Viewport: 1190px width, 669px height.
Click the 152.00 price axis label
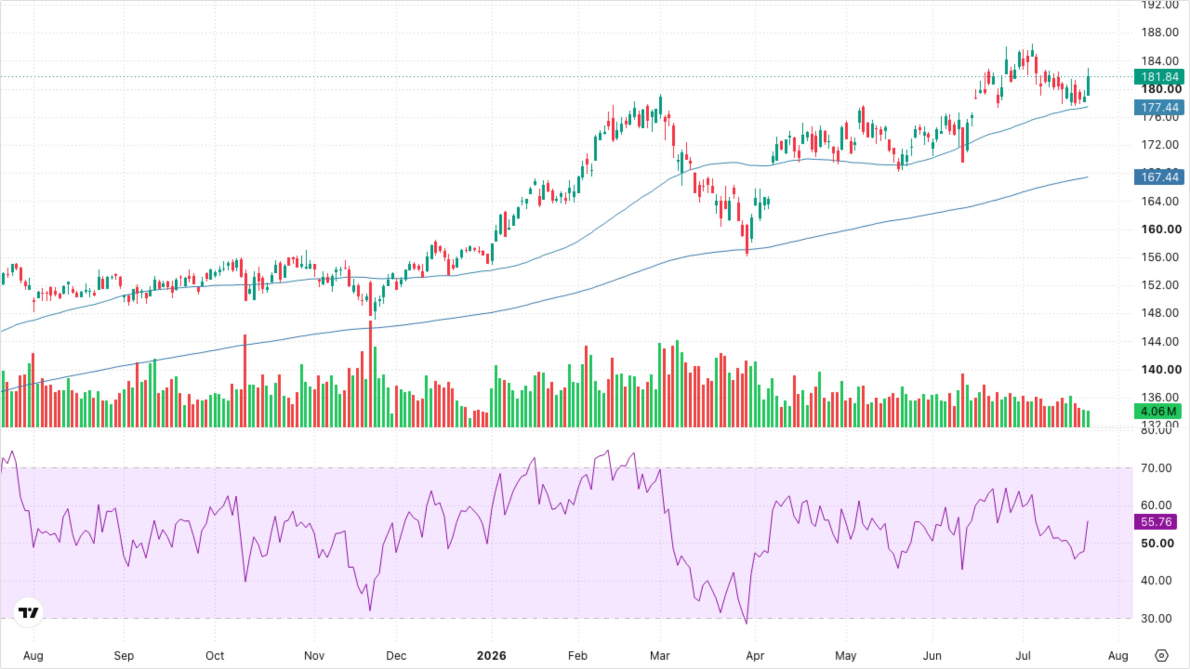point(1160,285)
